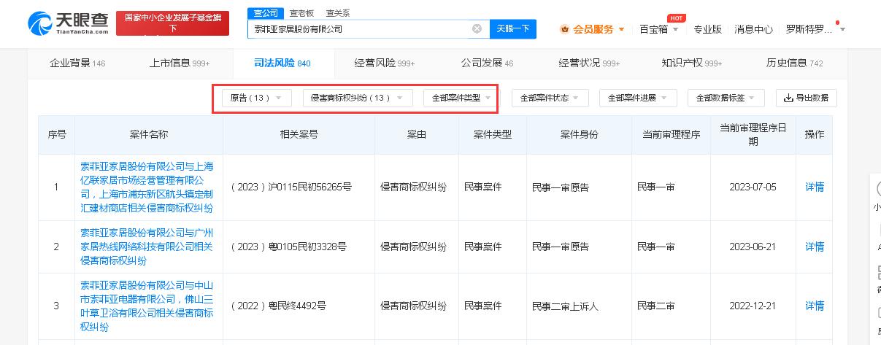Click the Tianyancha logo
Screen dimensions: 881x345
66,25
